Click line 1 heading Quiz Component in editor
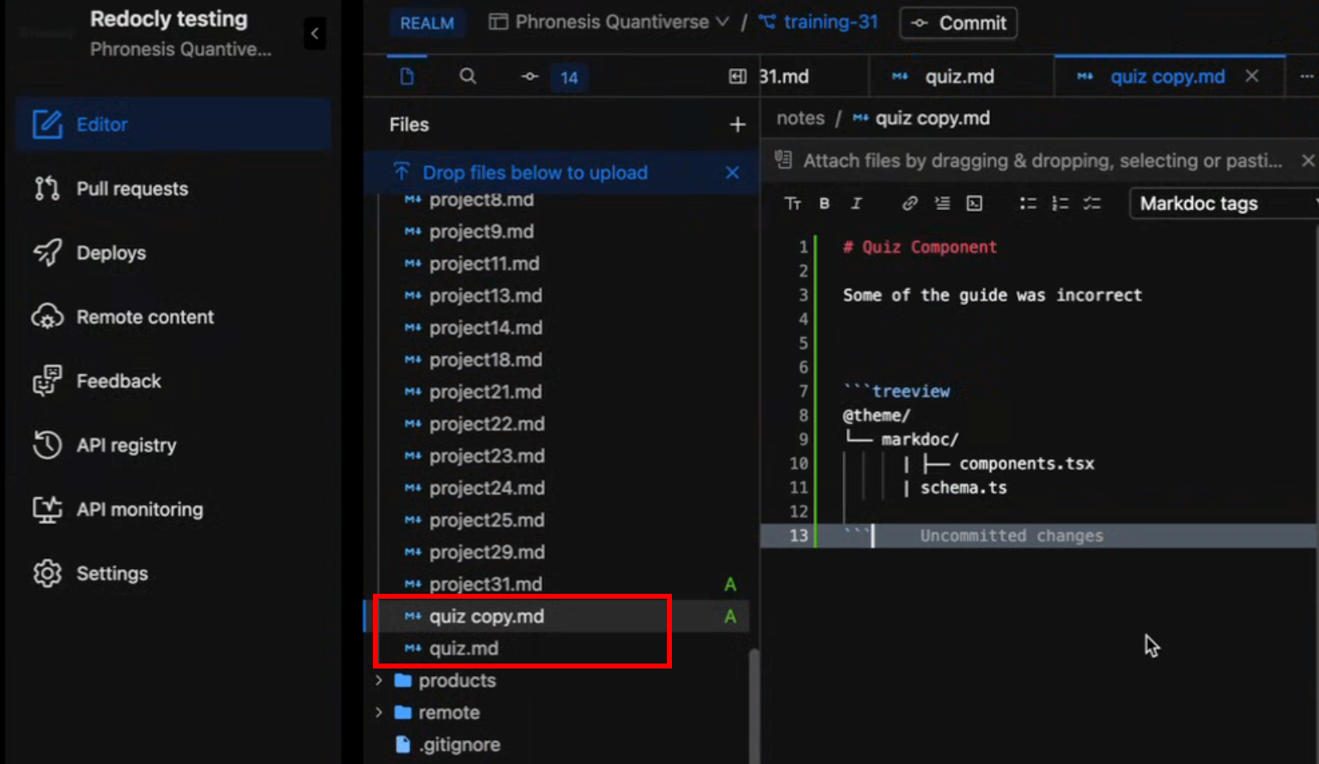 (919, 247)
